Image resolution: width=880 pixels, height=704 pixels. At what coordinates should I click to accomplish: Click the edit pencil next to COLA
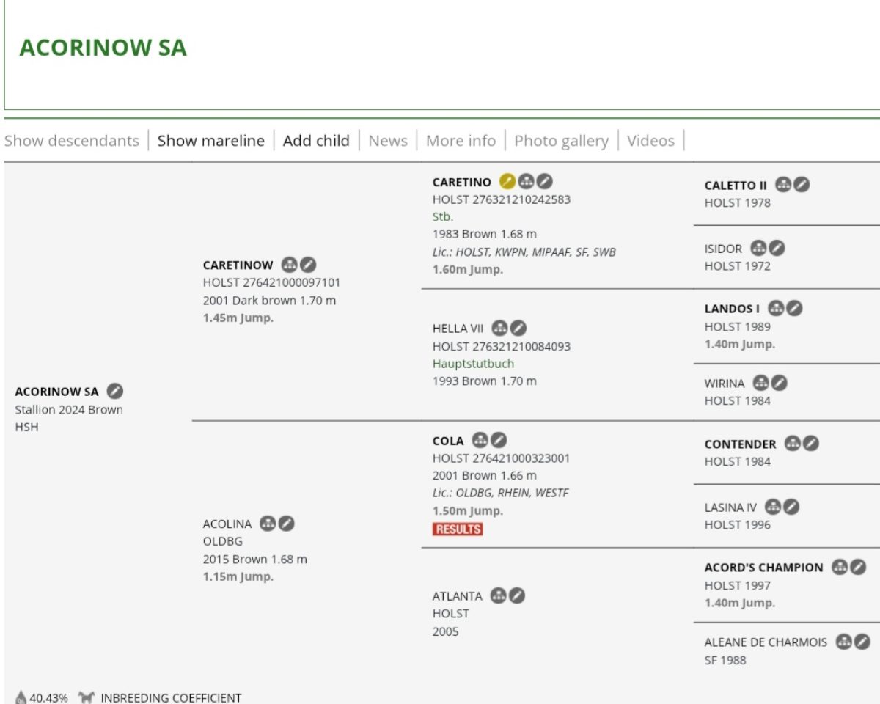click(499, 440)
